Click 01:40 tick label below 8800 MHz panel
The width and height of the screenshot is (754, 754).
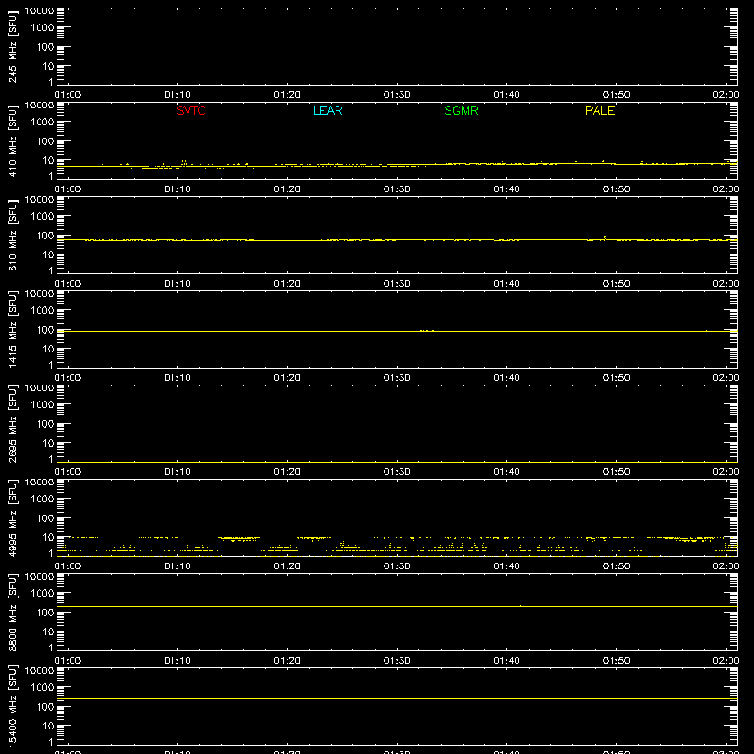click(506, 661)
